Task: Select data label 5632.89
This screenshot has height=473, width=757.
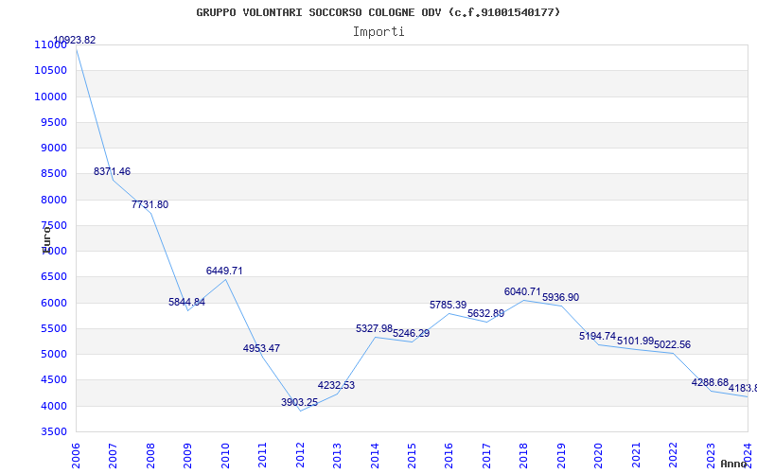Action: 485,313
